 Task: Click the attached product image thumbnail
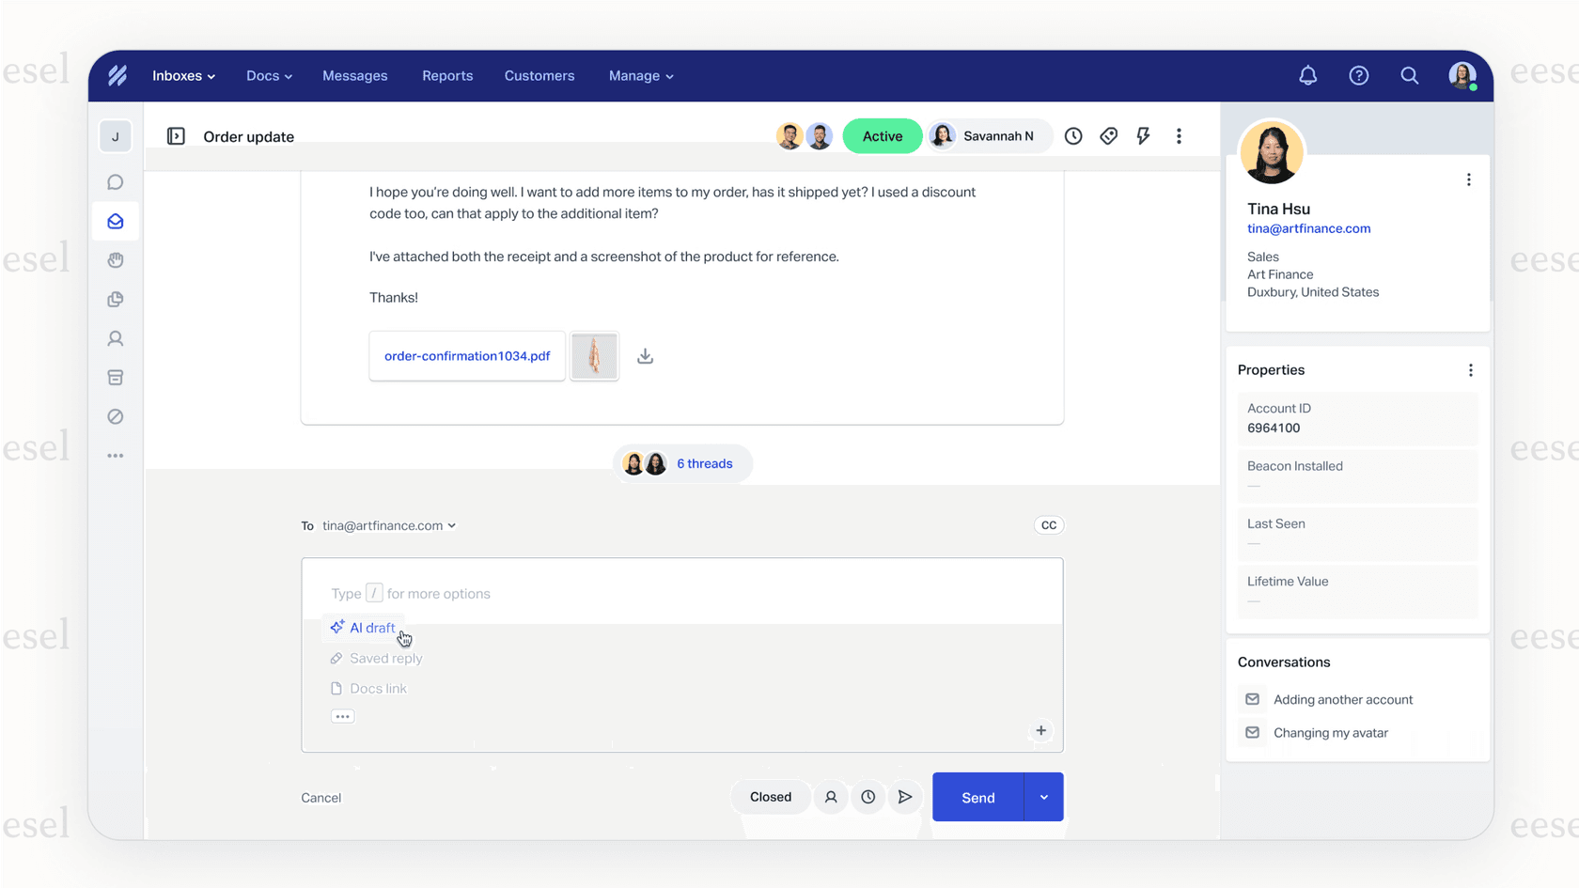pyautogui.click(x=593, y=355)
